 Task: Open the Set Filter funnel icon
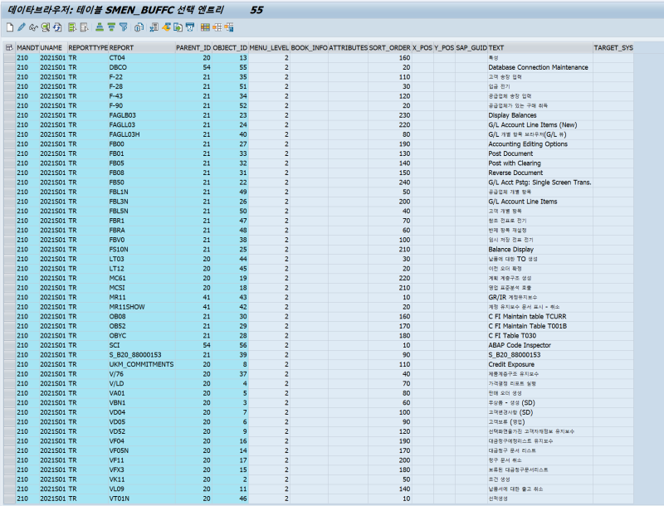tap(123, 27)
